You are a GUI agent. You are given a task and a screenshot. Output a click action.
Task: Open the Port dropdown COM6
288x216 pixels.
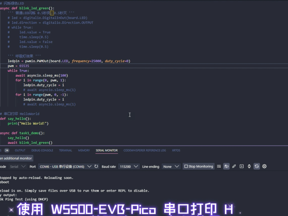(66, 166)
